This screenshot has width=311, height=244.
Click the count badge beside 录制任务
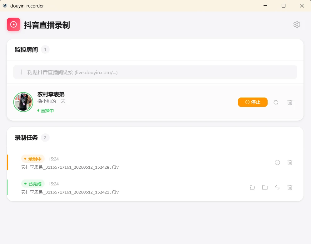[45, 137]
